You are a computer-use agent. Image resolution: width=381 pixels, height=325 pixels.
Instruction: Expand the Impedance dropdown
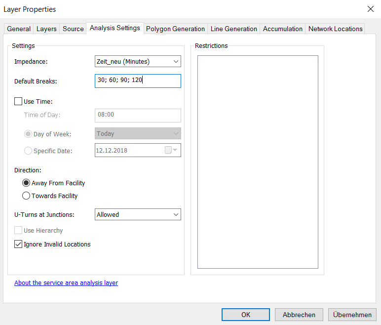pos(138,61)
